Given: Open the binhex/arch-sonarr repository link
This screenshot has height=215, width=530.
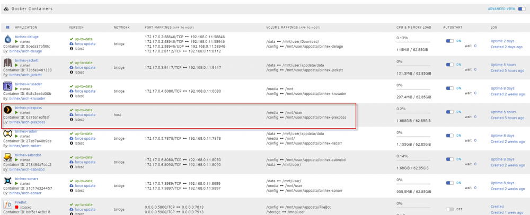Looking at the screenshot, I should (x=25, y=193).
